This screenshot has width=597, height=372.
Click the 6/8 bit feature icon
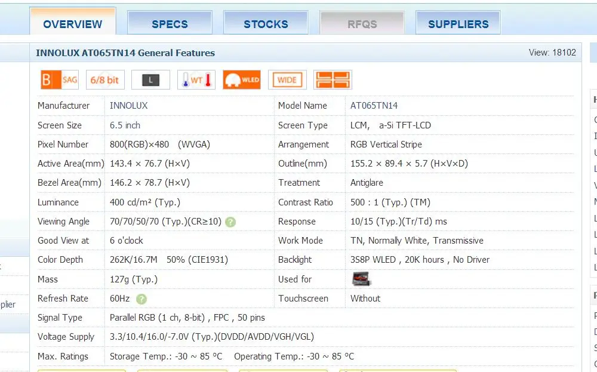[105, 80]
